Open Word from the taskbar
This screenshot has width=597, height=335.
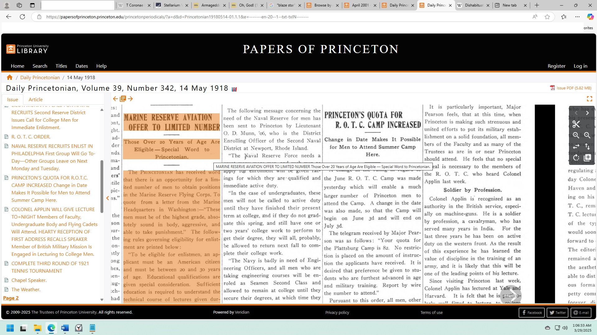(65, 328)
